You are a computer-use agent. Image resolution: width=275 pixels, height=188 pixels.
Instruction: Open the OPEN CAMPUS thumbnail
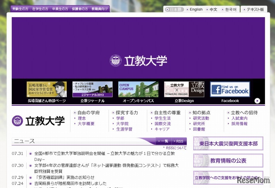click(138, 89)
